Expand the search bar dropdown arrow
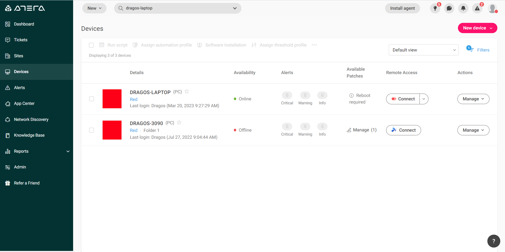Screen dimensions: 505x252 point(235,8)
